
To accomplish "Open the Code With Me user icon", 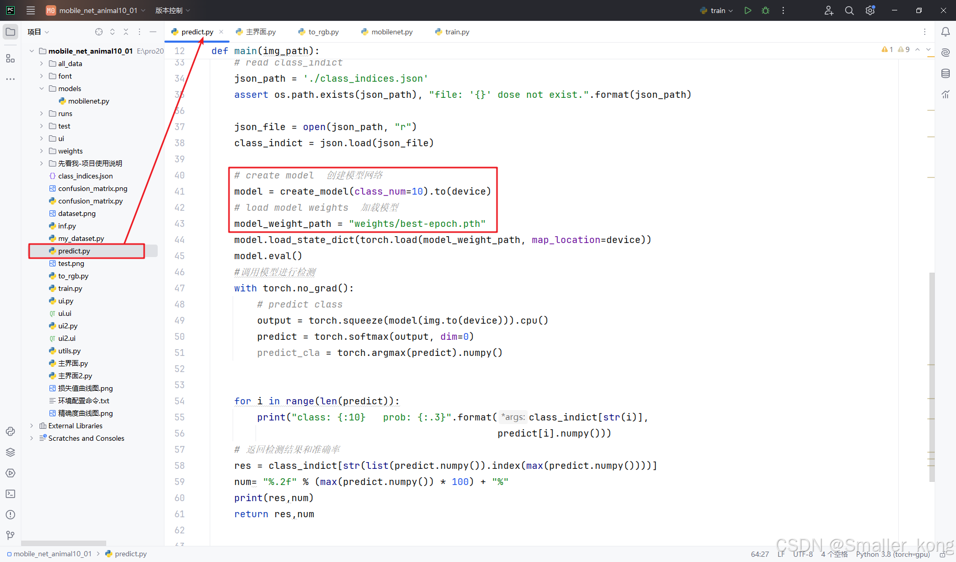I will [829, 10].
